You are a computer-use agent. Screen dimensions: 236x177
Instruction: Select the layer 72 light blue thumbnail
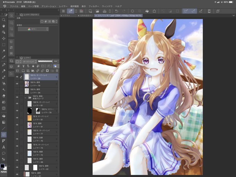point(29,153)
